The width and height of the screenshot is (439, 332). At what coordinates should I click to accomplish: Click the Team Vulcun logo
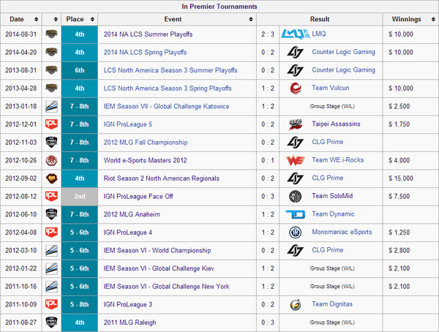pyautogui.click(x=296, y=88)
